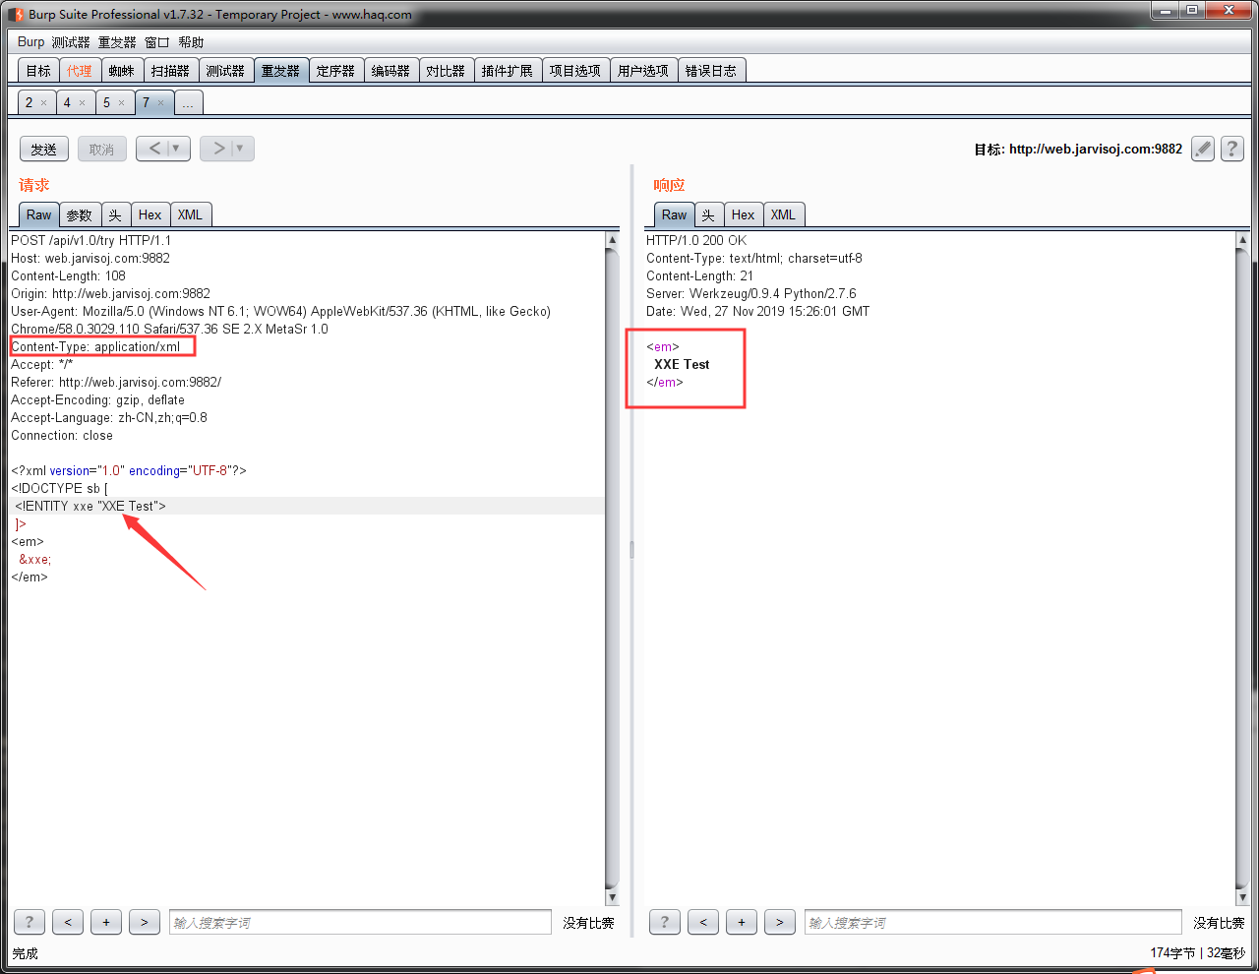
Task: Select request Raw view tab
Action: pos(39,214)
